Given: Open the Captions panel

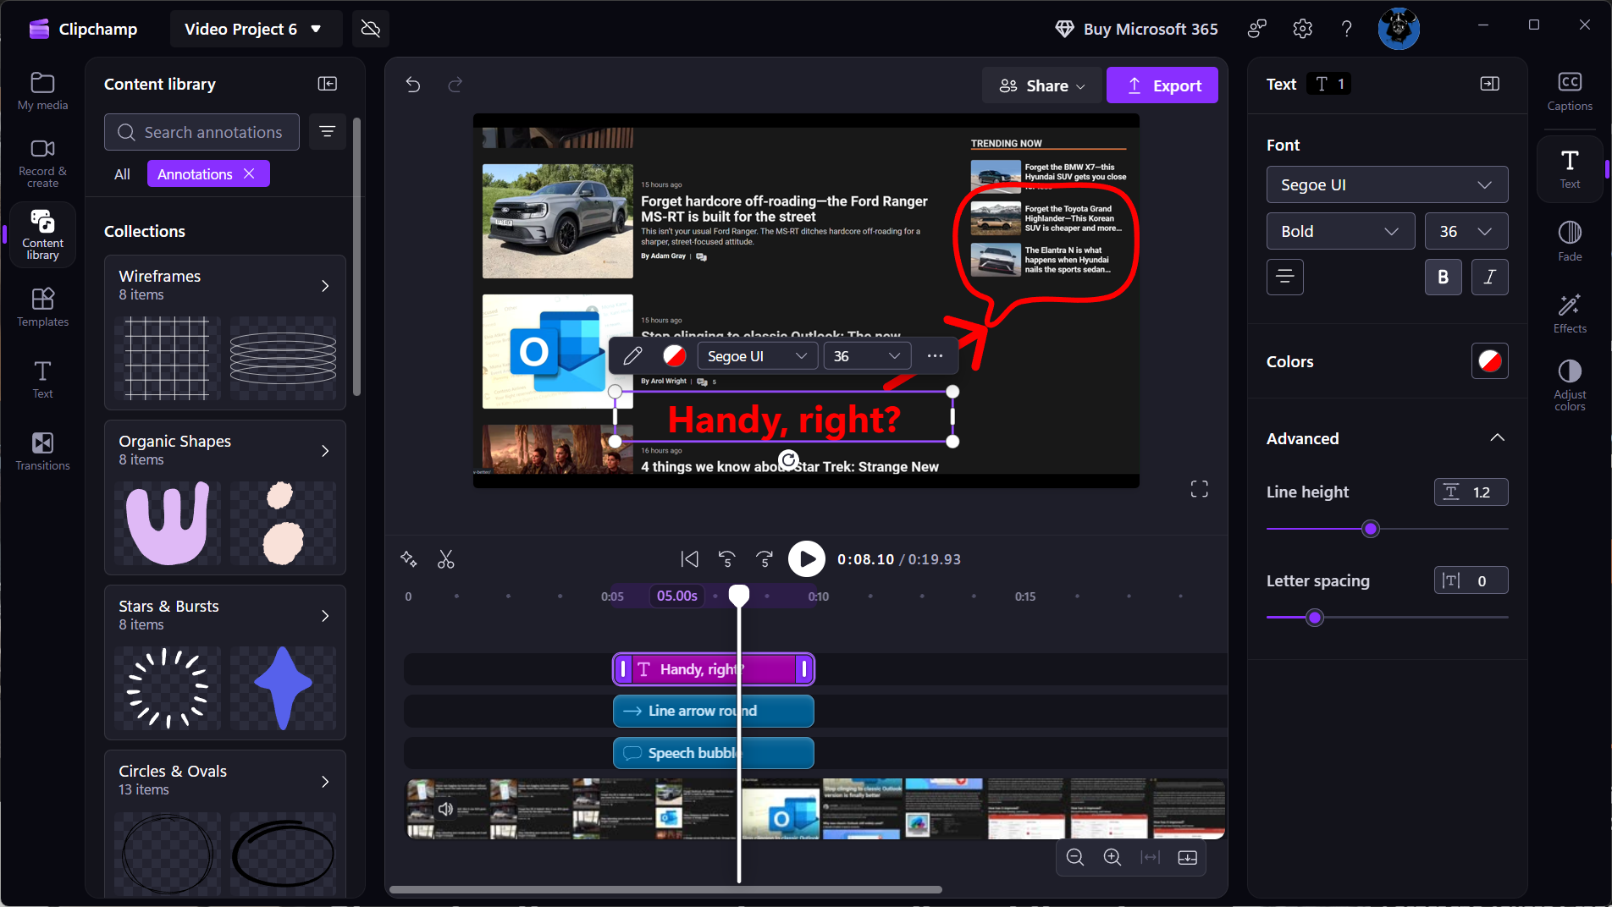Looking at the screenshot, I should [1570, 91].
